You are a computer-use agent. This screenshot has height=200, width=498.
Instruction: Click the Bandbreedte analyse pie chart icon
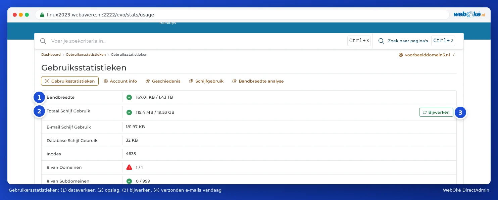(235, 81)
